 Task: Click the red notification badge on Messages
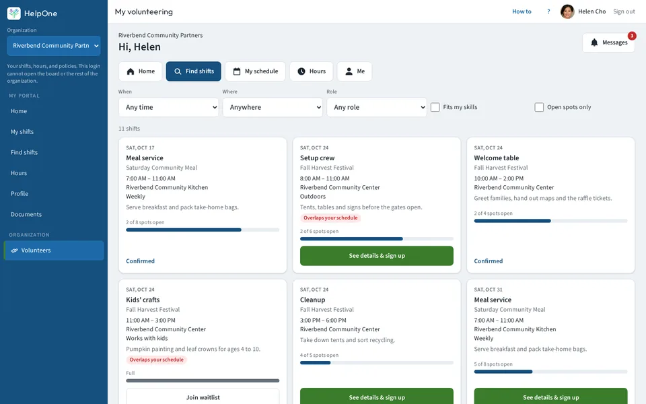632,36
